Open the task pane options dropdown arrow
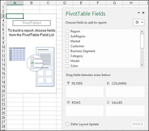The image size is (149, 131). coord(139,13)
